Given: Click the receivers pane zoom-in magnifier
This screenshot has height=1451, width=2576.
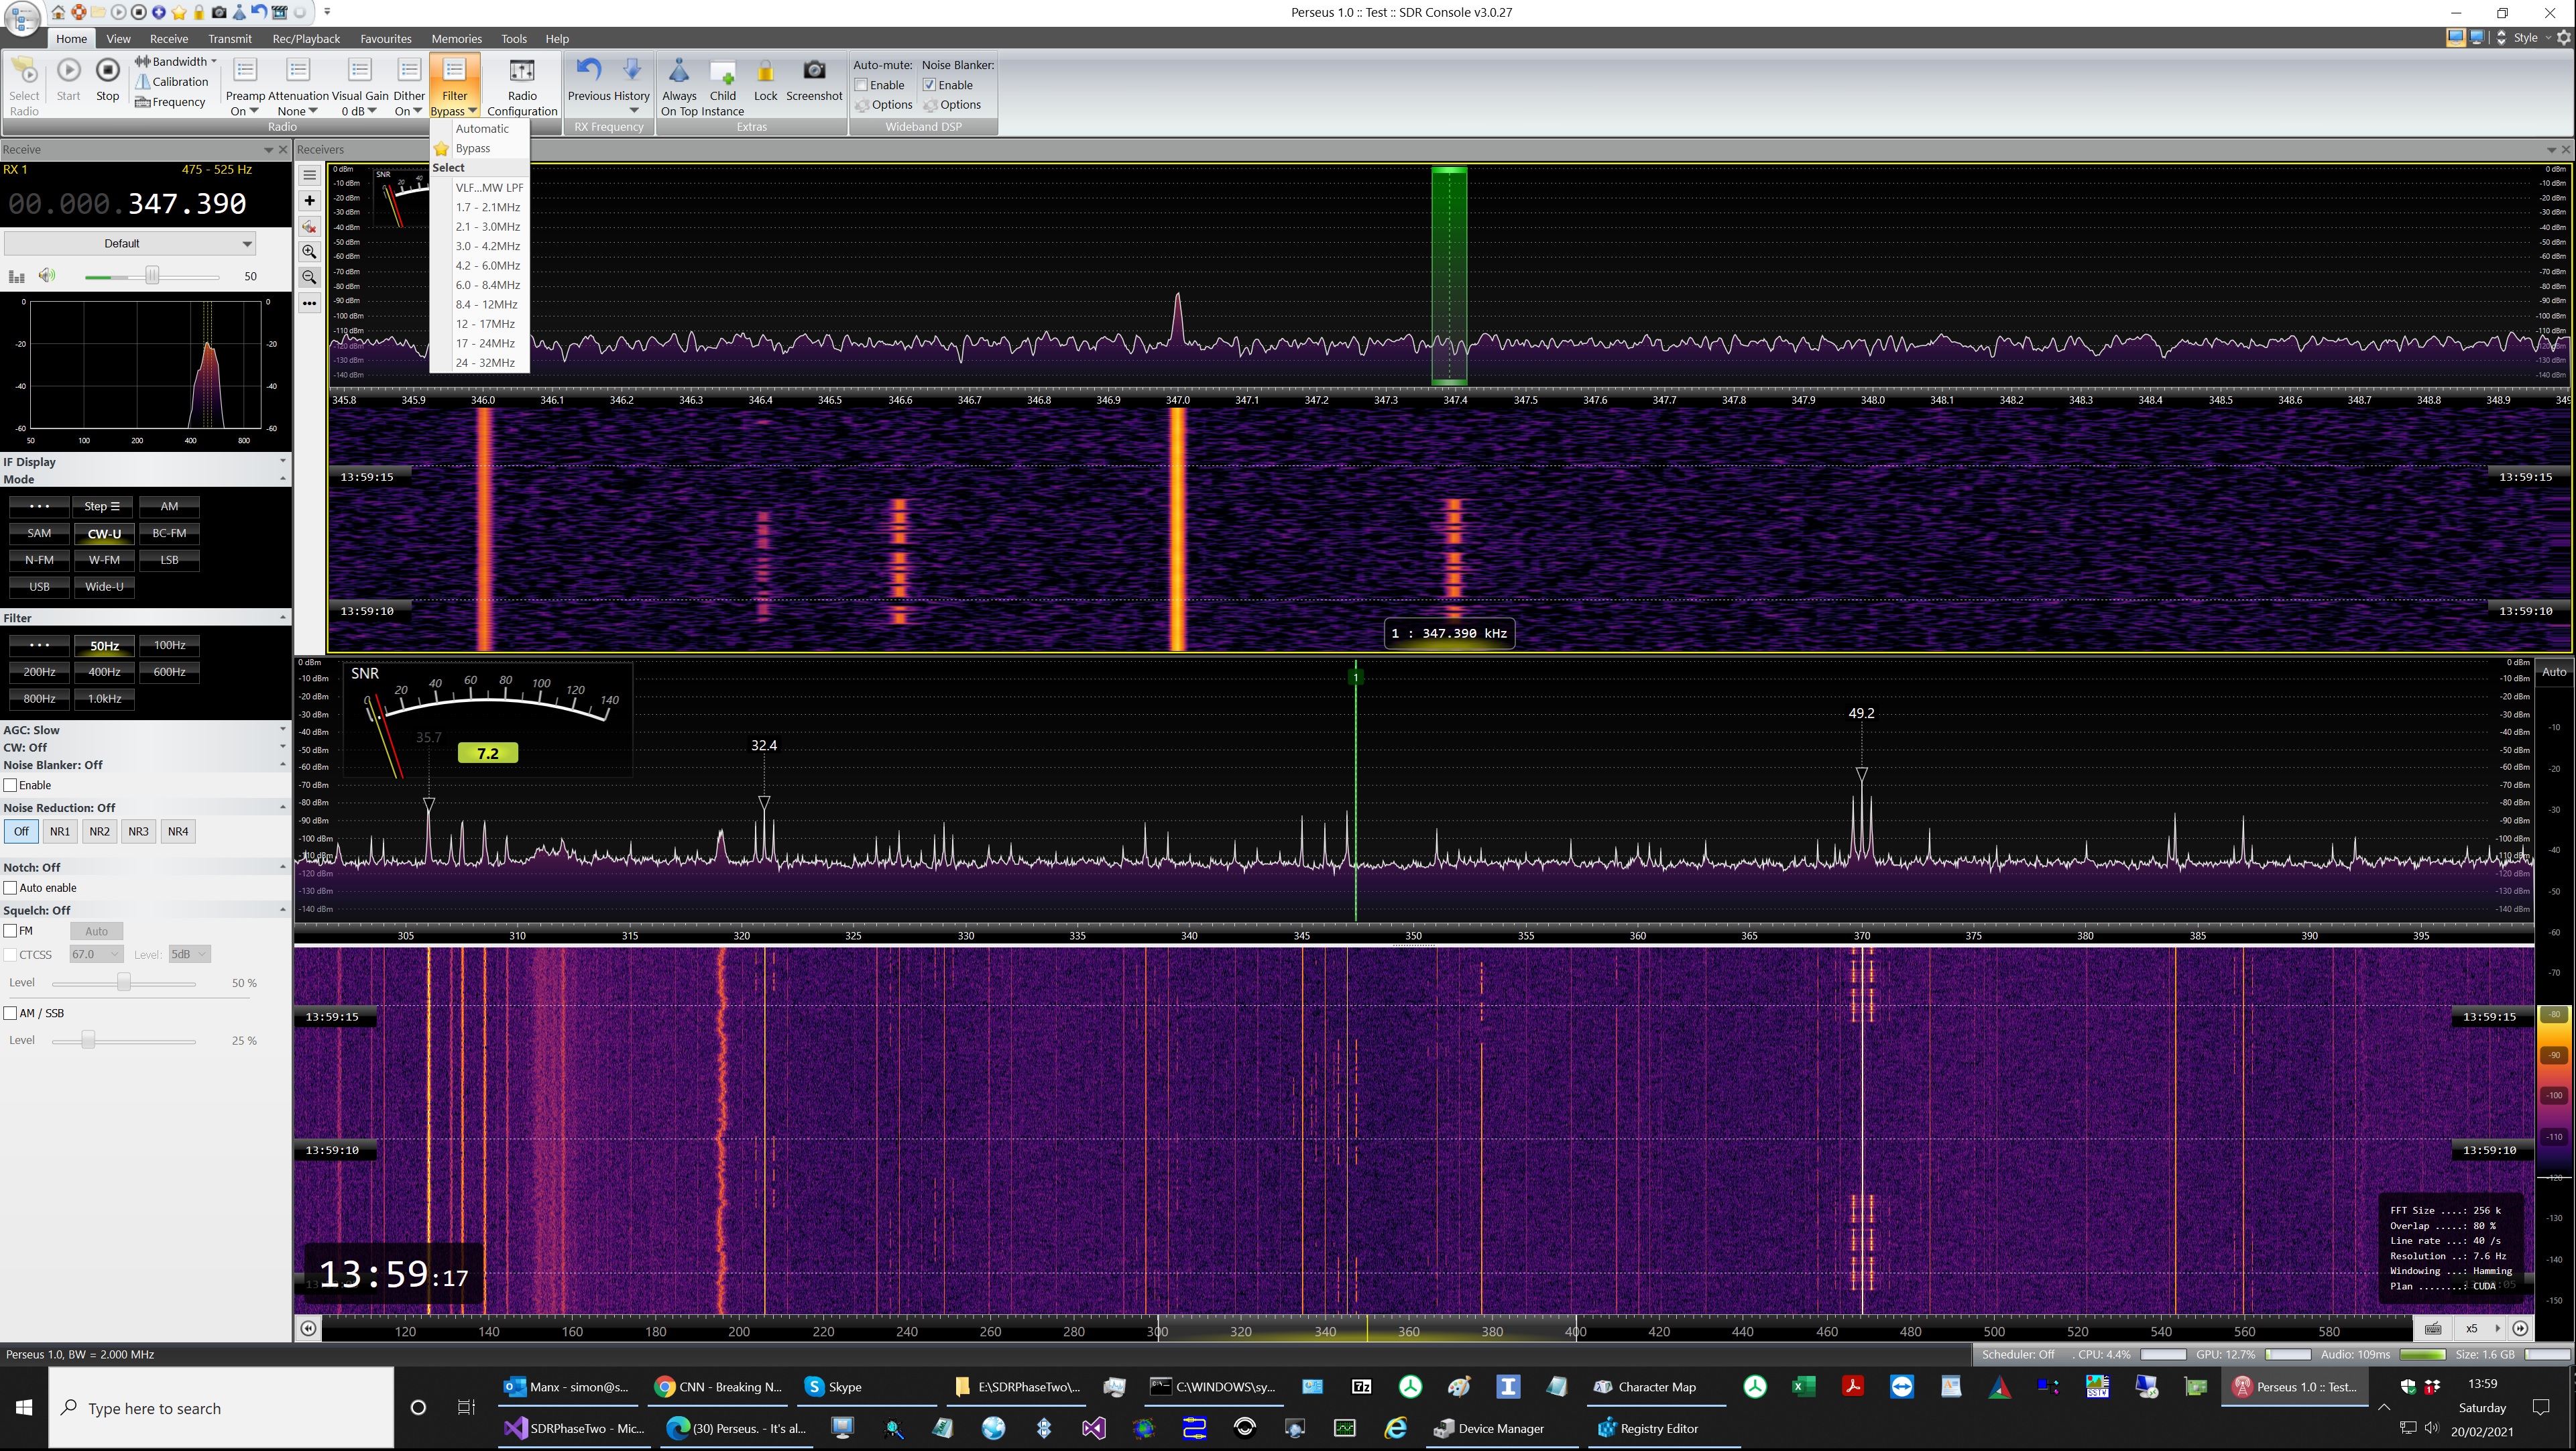Looking at the screenshot, I should (309, 252).
